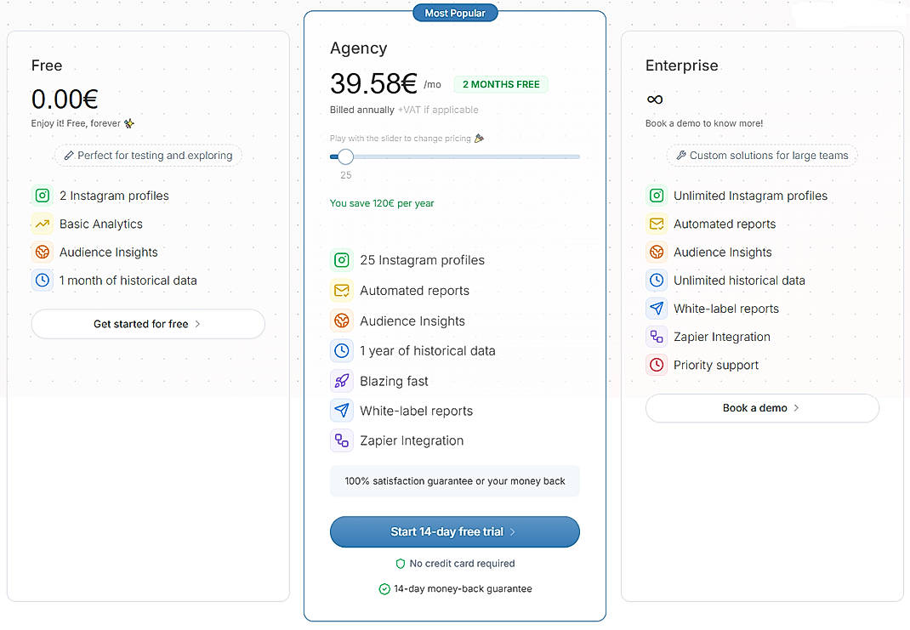Click the sparkle emoji after Free, forever
Viewport: 910px width, 630px height.
click(x=129, y=123)
